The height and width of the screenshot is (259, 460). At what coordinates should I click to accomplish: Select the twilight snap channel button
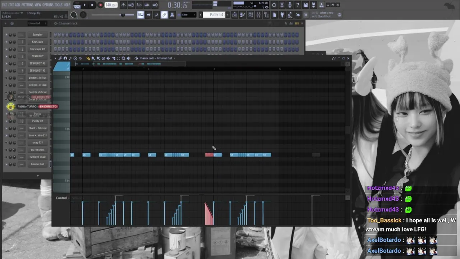37,157
